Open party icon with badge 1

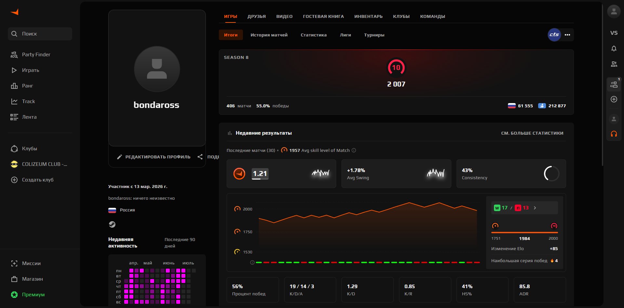[x=614, y=85]
